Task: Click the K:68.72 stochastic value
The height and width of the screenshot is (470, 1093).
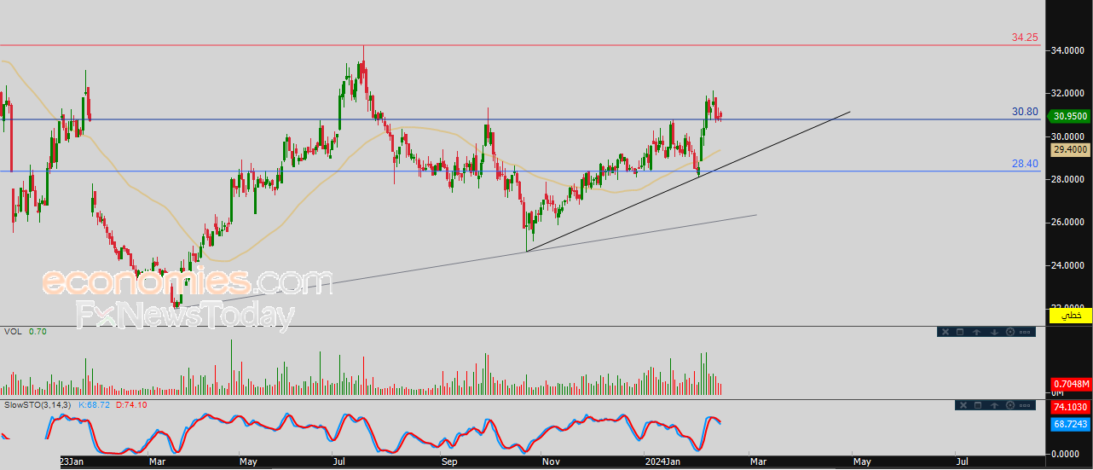Action: pyautogui.click(x=94, y=404)
